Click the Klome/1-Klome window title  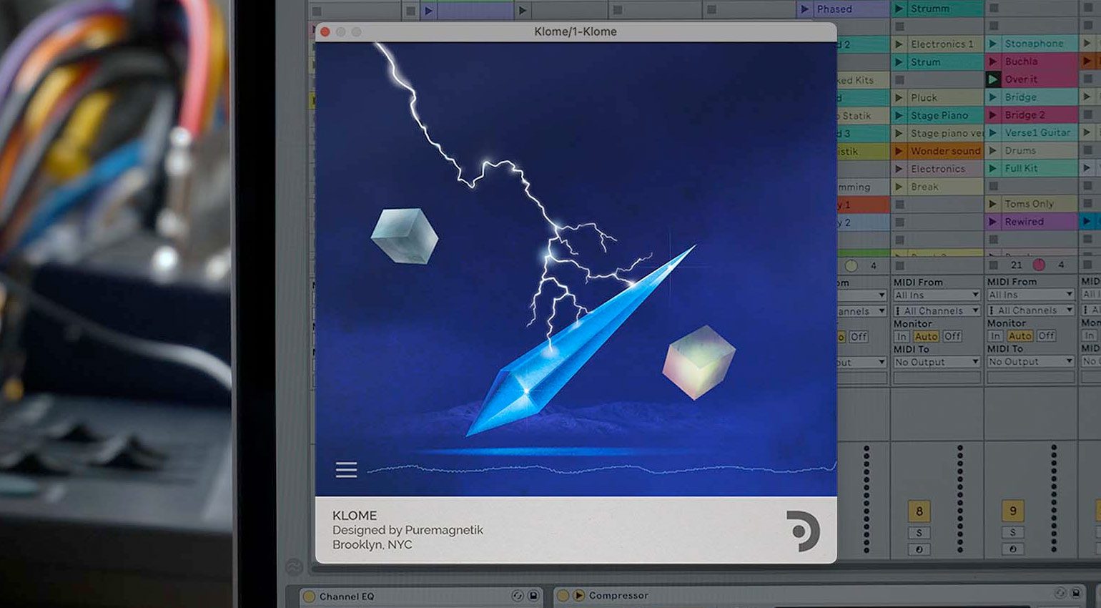click(x=576, y=31)
